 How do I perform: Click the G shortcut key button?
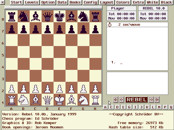click(129, 107)
